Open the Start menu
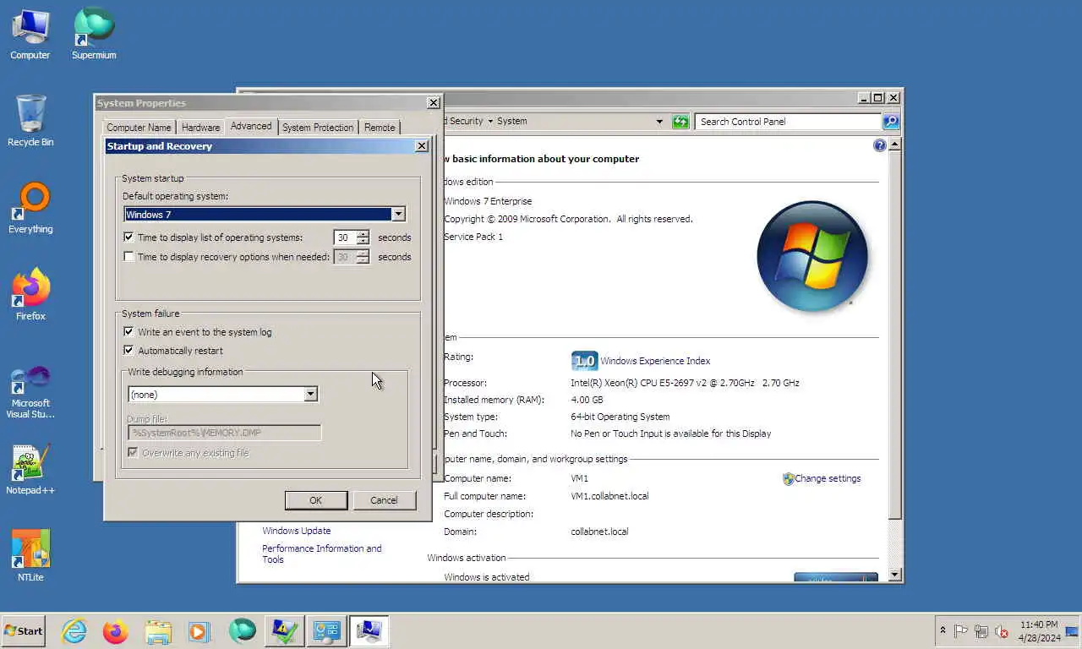The width and height of the screenshot is (1082, 649). point(24,631)
